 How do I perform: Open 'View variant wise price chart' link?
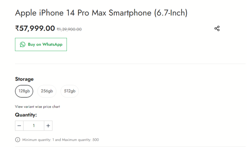coord(37,107)
